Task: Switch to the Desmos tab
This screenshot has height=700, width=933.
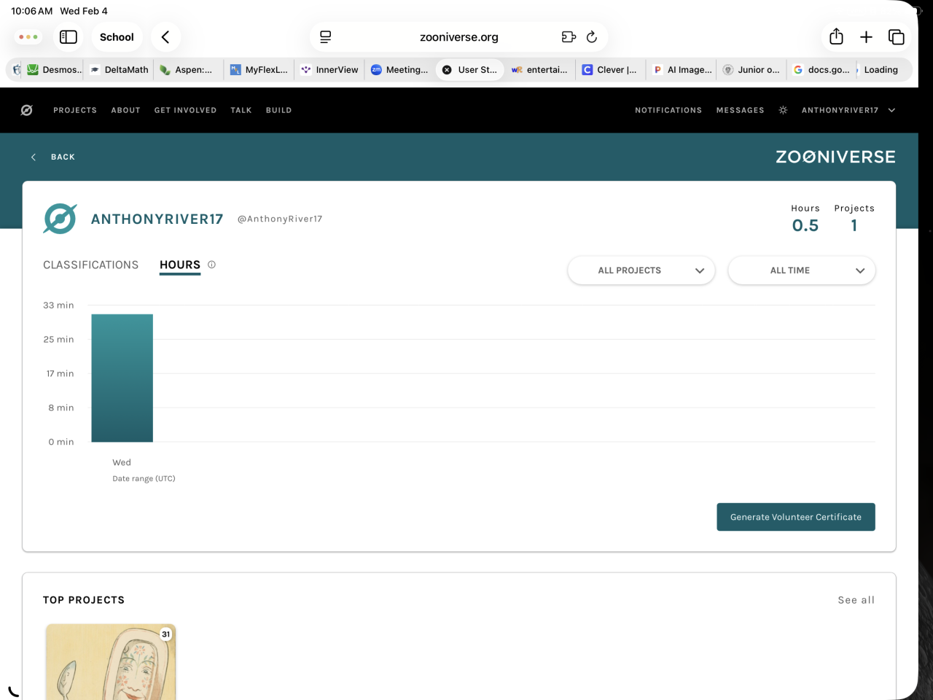Action: 55,70
